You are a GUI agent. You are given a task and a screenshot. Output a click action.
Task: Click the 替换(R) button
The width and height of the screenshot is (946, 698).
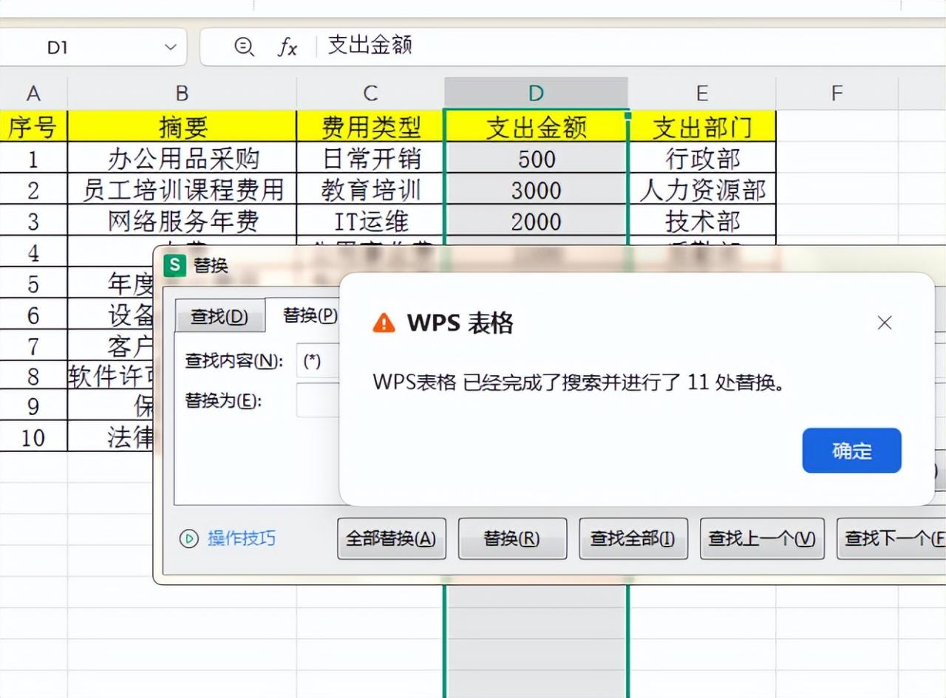[512, 538]
